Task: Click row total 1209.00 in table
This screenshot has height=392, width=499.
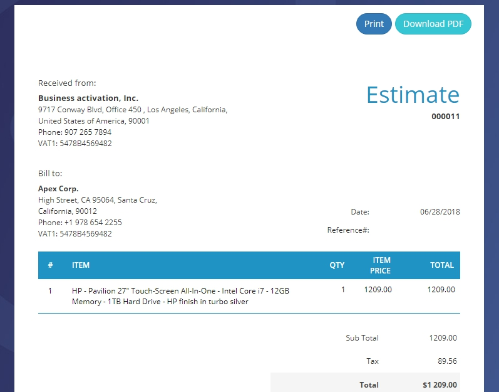Action: coord(441,290)
